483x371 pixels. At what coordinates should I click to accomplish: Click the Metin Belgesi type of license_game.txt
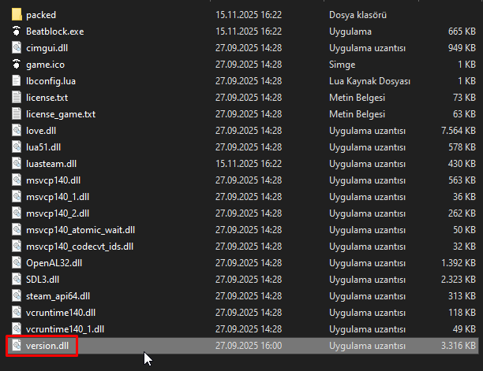click(357, 114)
